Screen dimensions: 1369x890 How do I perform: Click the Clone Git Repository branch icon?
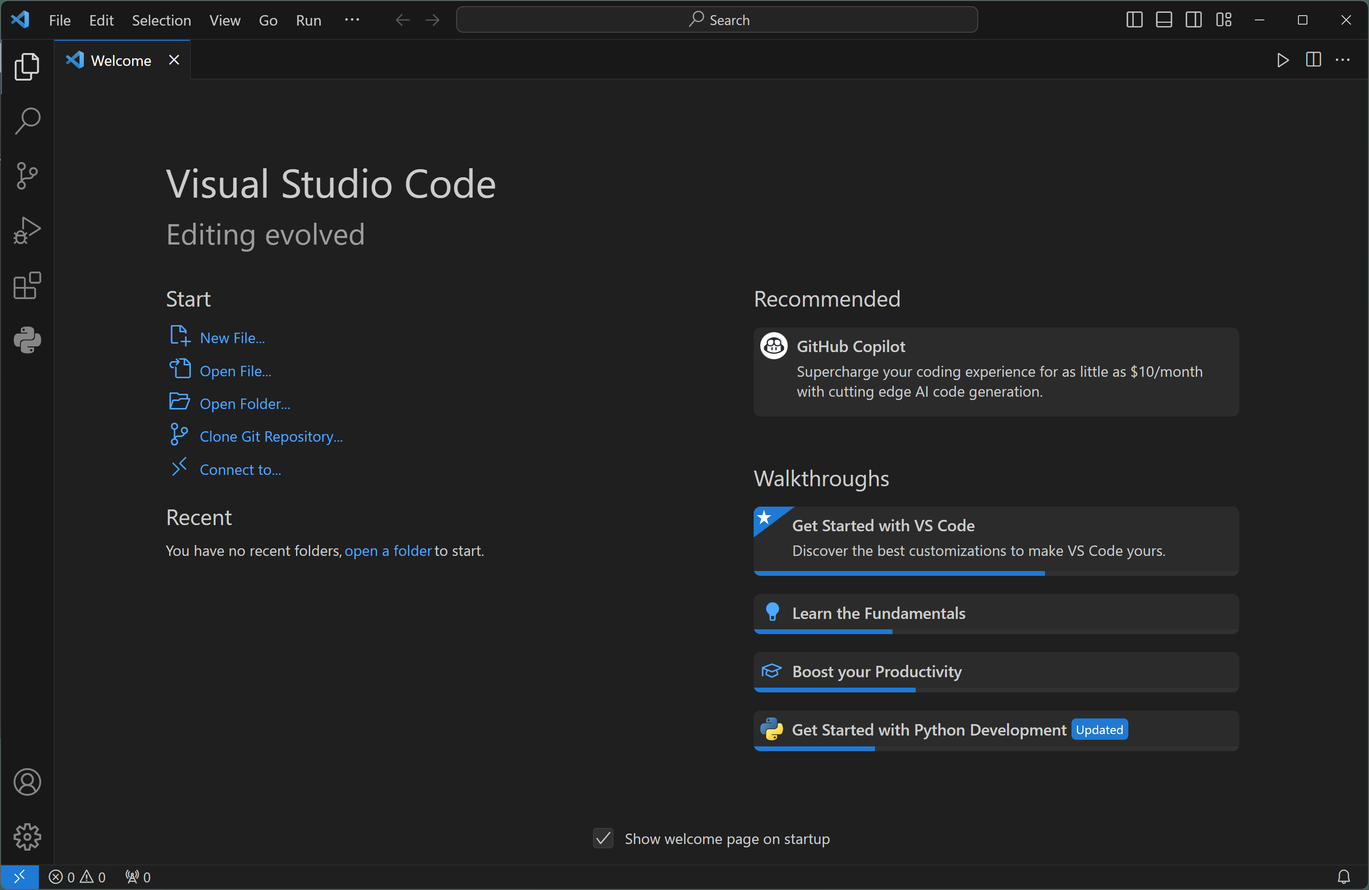tap(180, 435)
